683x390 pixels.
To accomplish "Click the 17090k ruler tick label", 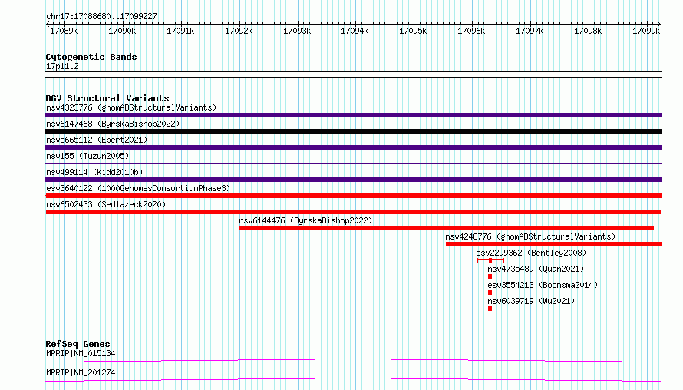I will [122, 31].
